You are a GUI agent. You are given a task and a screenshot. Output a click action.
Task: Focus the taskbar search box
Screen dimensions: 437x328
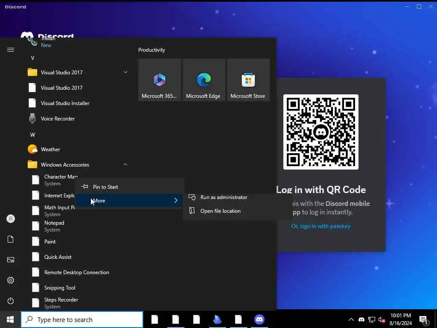pyautogui.click(x=82, y=319)
